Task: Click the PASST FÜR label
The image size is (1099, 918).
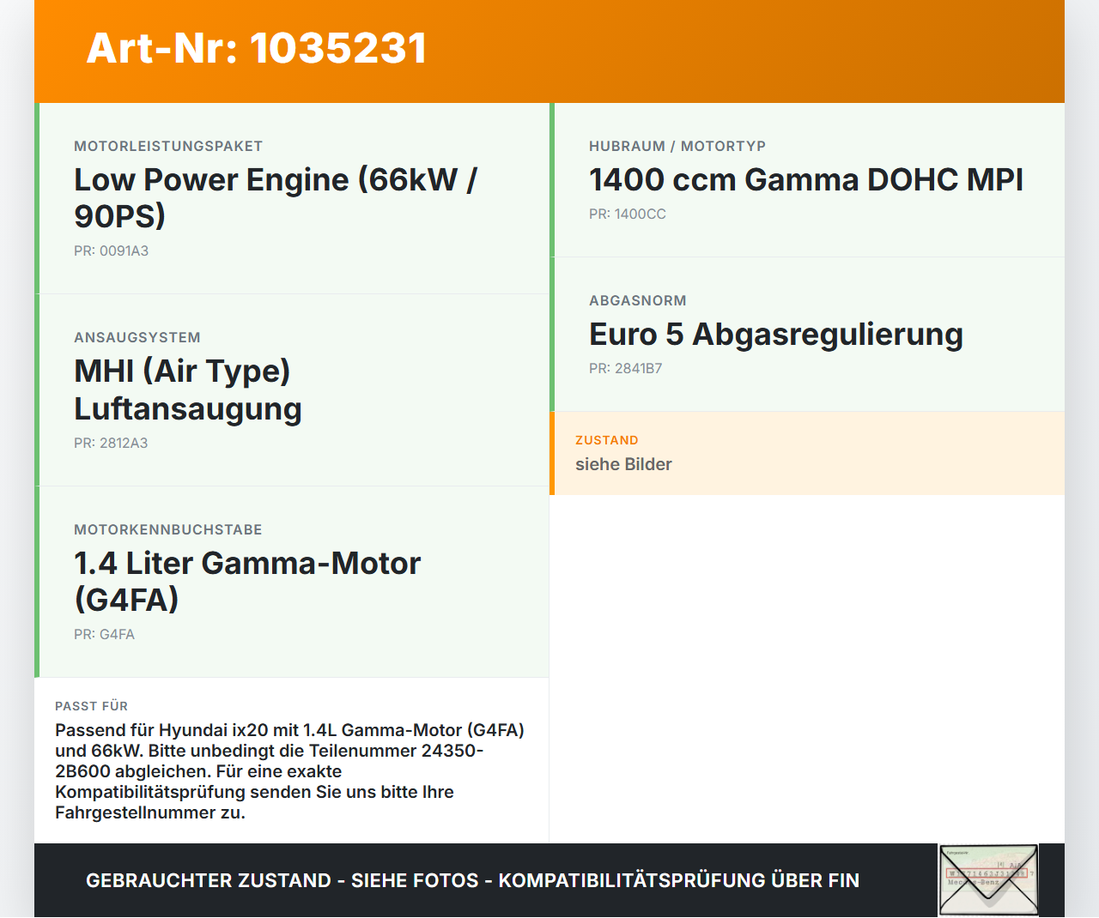Action: (x=91, y=706)
